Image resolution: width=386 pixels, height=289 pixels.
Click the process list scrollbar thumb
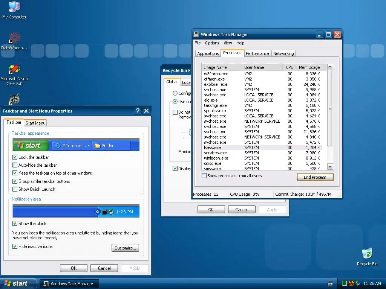click(330, 108)
